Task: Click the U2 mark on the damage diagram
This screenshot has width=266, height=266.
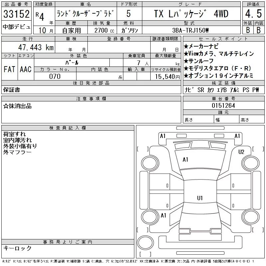Action: coord(241,152)
